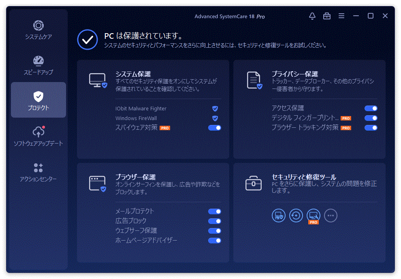Image resolution: width=401 pixels, height=279 pixels.
Task: Click the ウェブサーフ保護 label
Action: click(136, 230)
